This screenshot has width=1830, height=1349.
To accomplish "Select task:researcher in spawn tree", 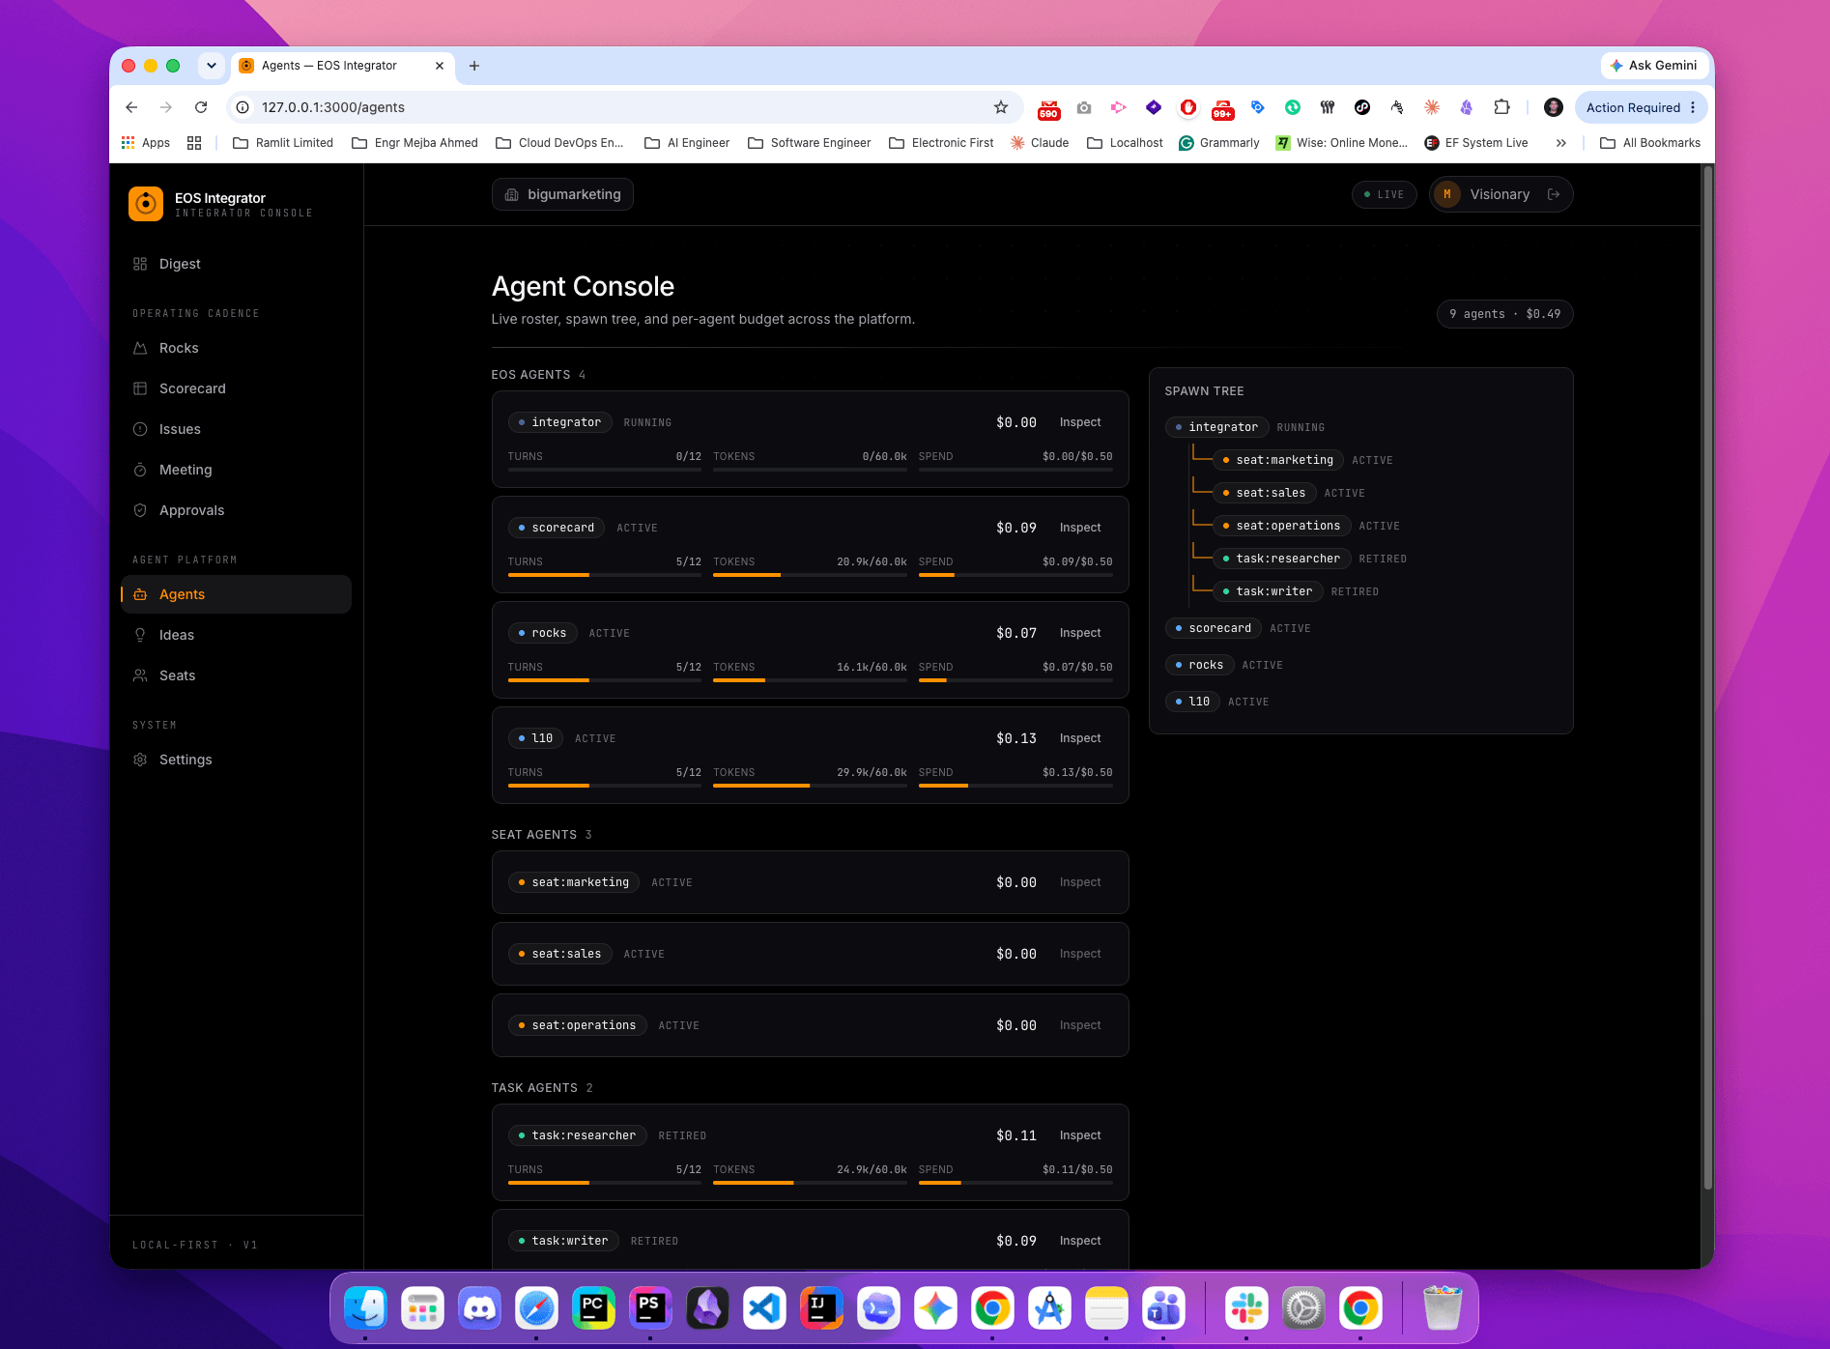I will (1281, 559).
